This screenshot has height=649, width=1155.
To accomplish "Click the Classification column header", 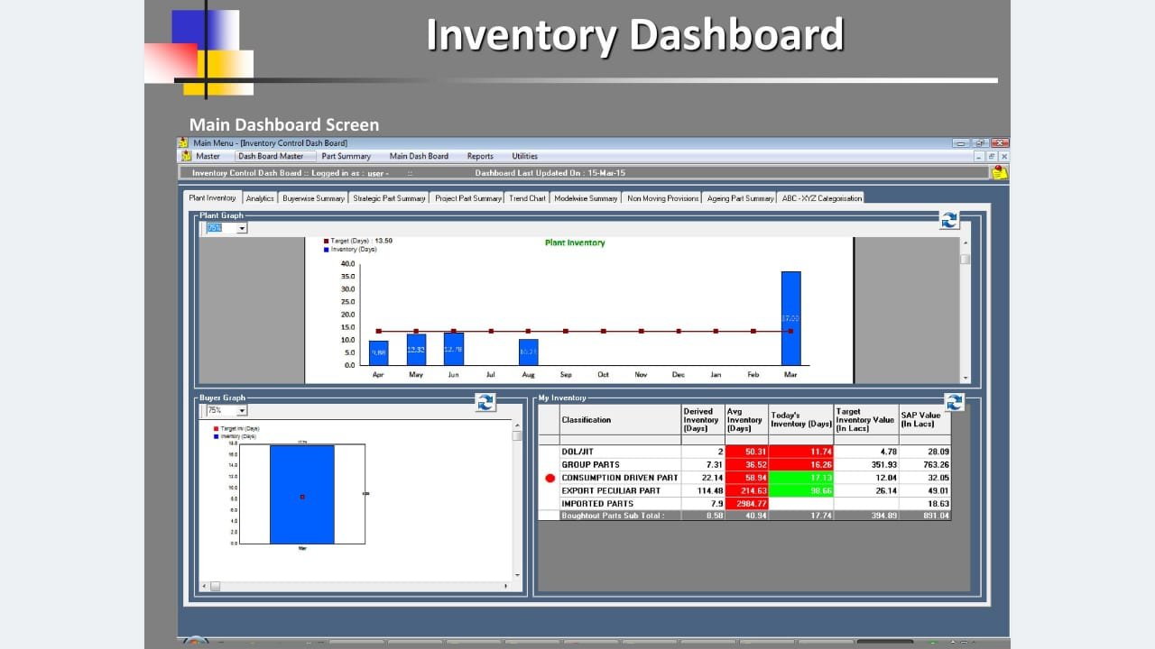I will coord(620,419).
